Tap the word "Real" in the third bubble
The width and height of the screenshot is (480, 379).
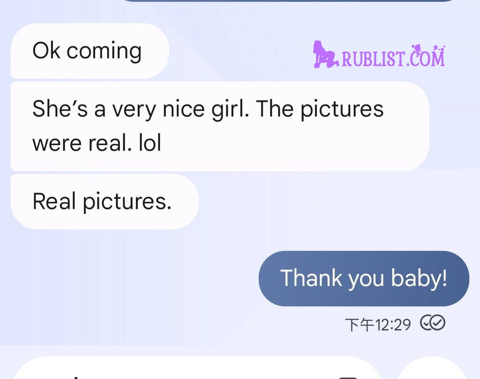point(54,201)
